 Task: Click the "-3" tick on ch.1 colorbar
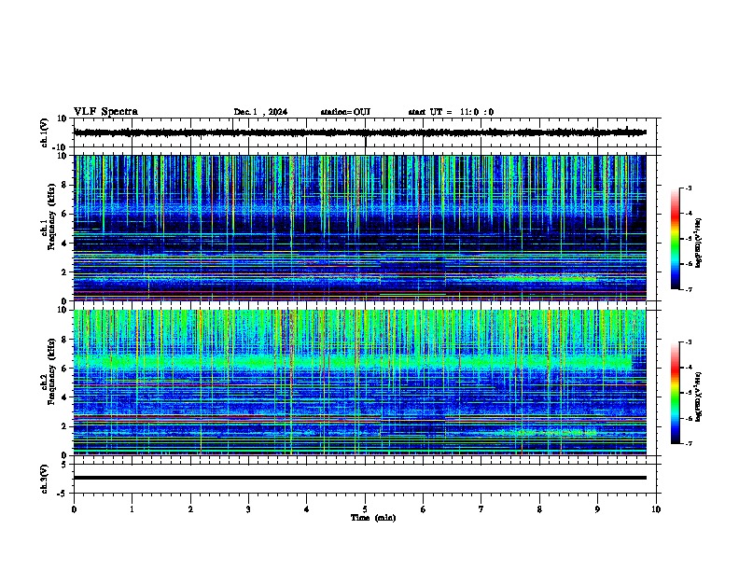(688, 188)
